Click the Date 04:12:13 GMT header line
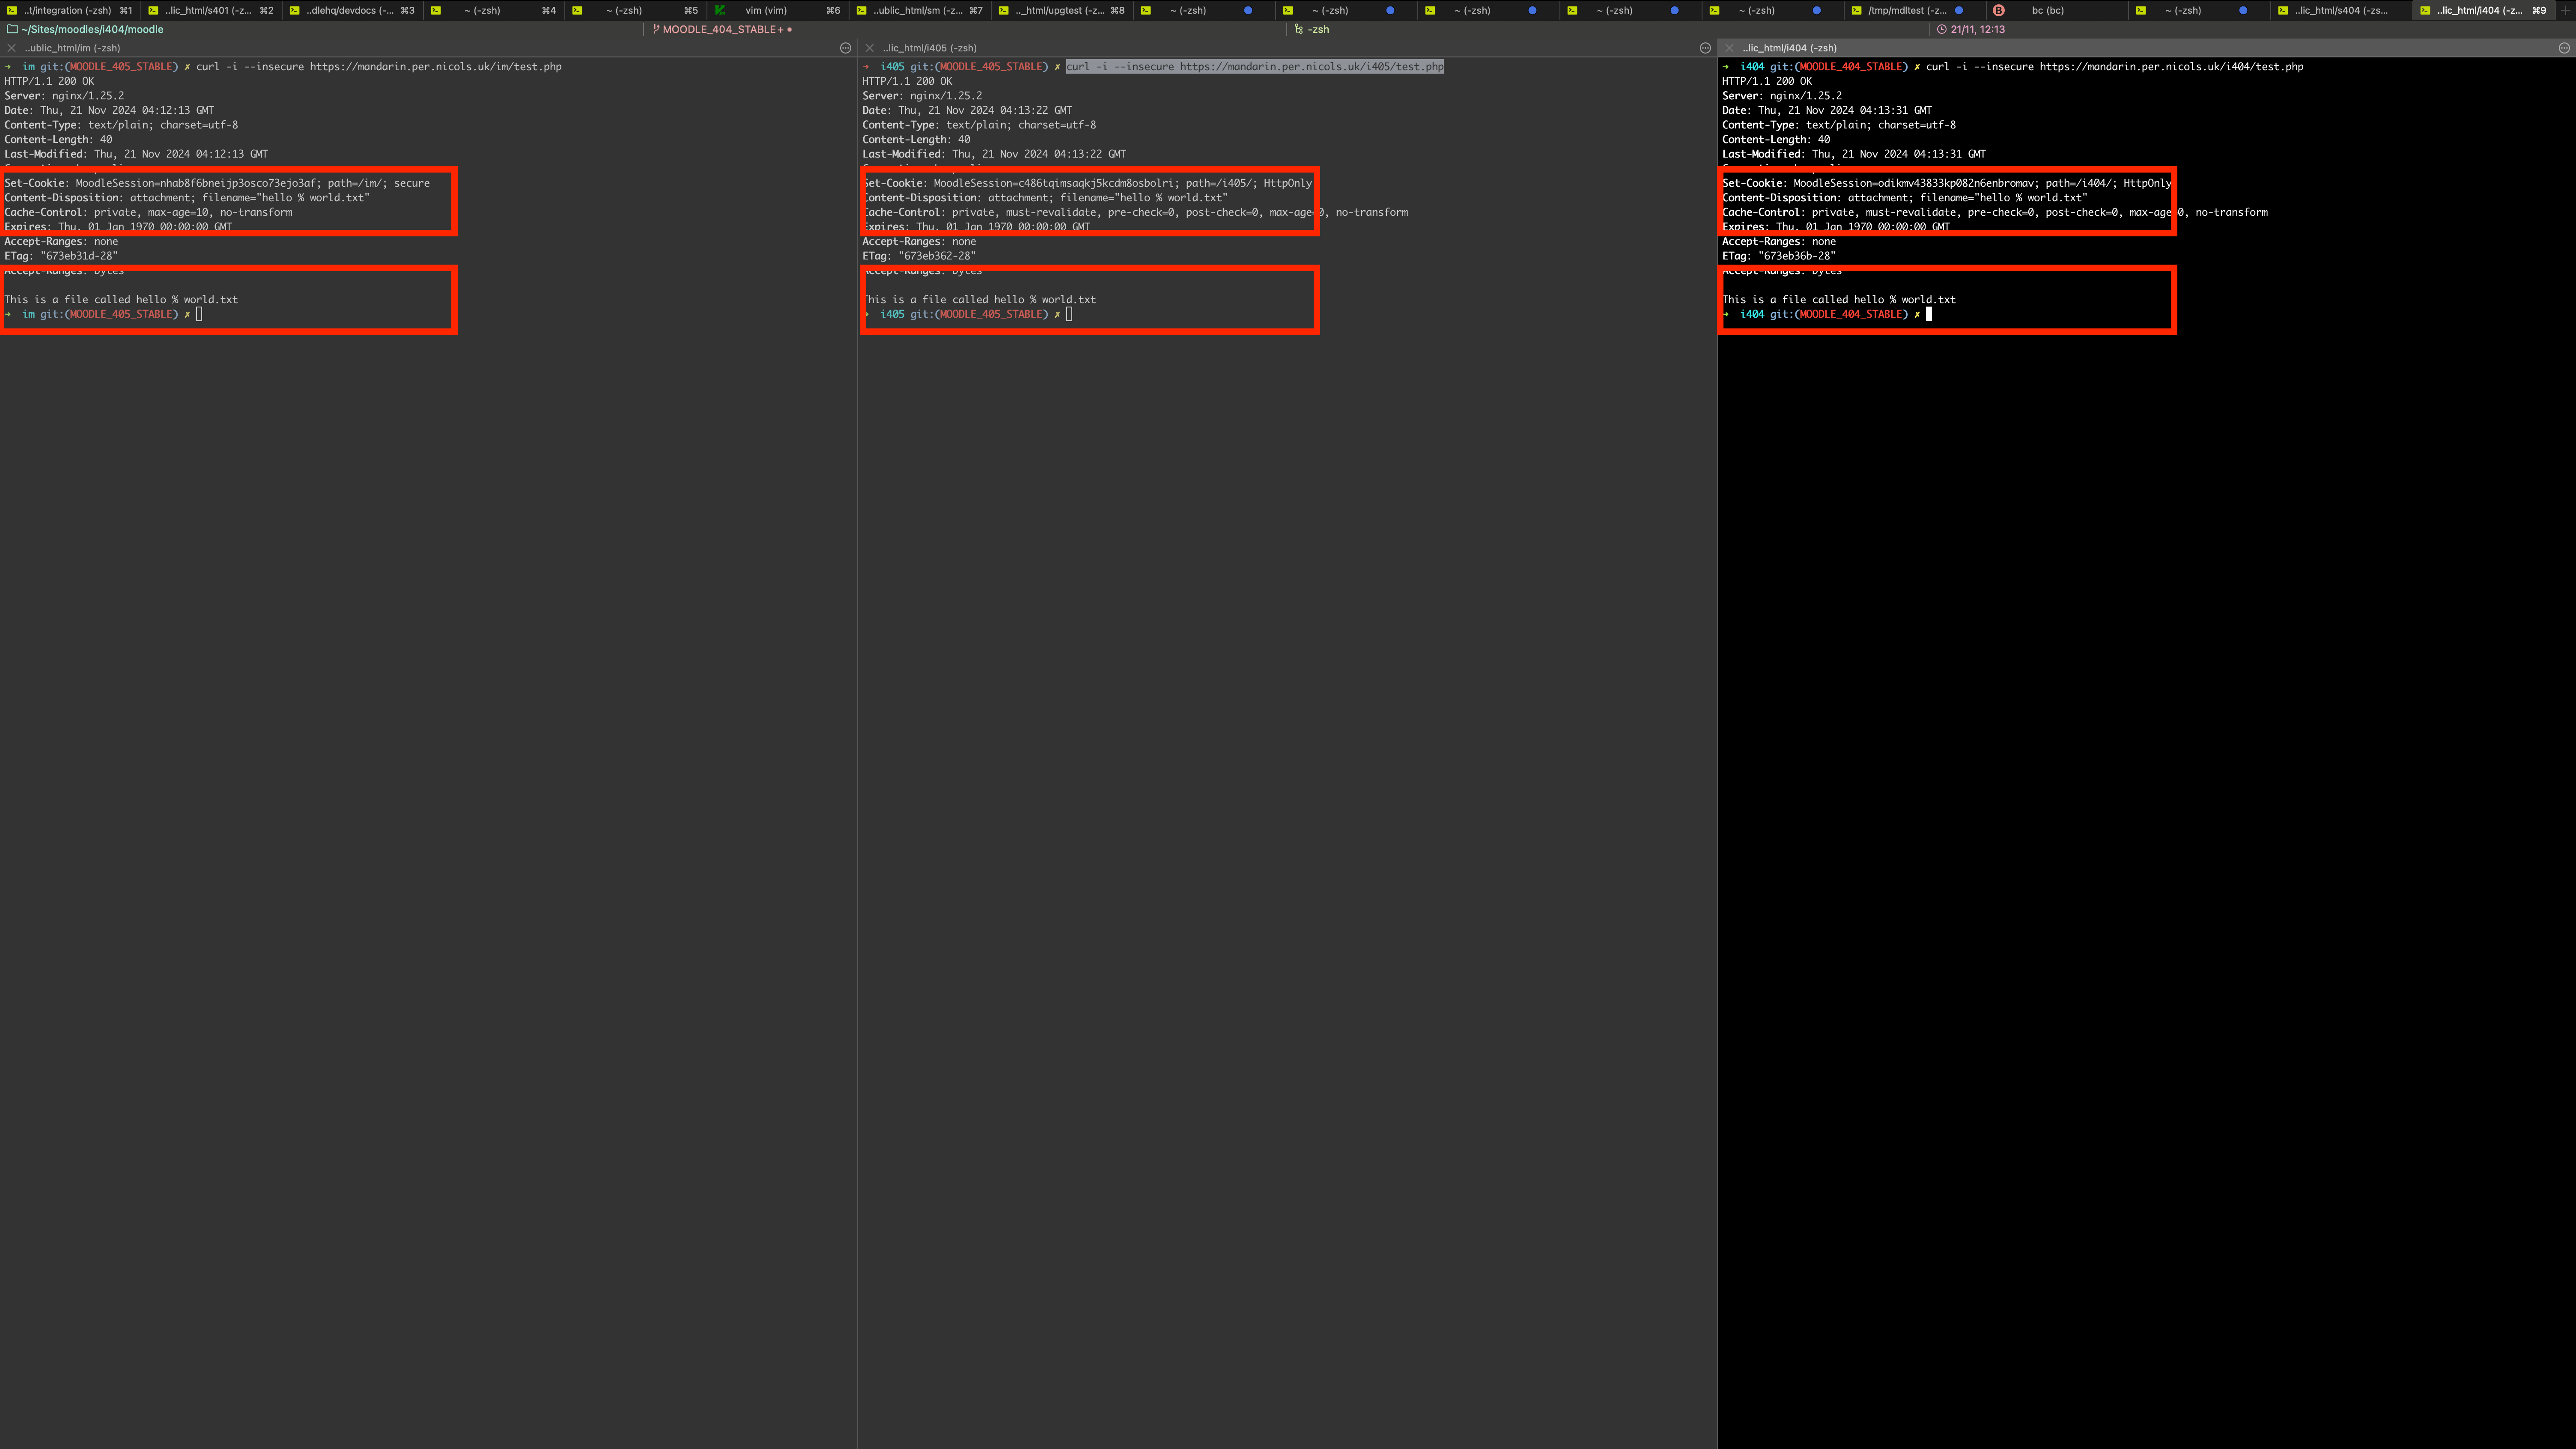 (109, 110)
